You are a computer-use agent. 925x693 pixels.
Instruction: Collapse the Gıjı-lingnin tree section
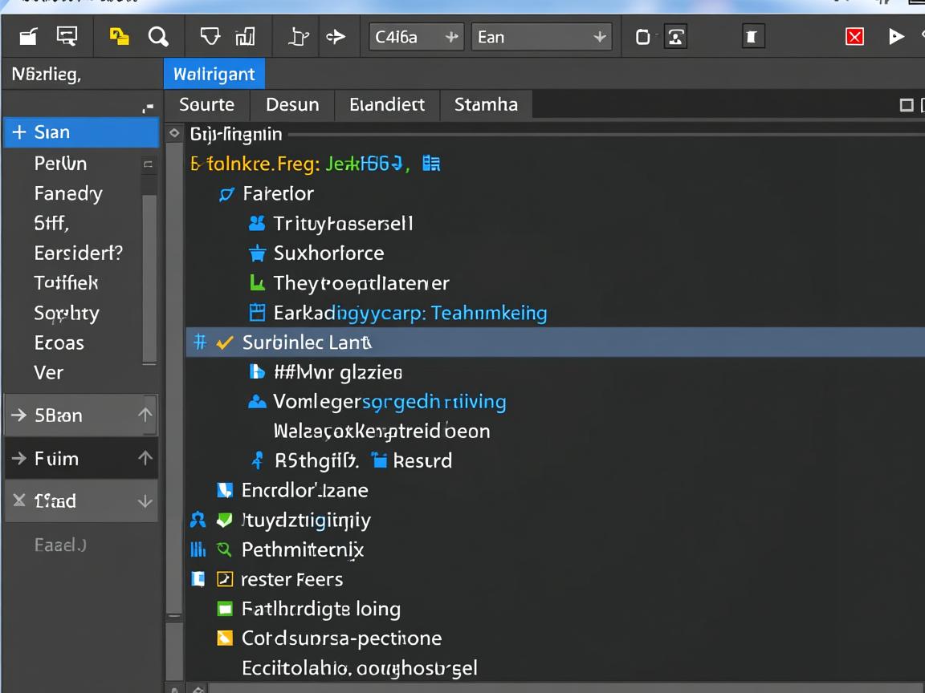174,134
